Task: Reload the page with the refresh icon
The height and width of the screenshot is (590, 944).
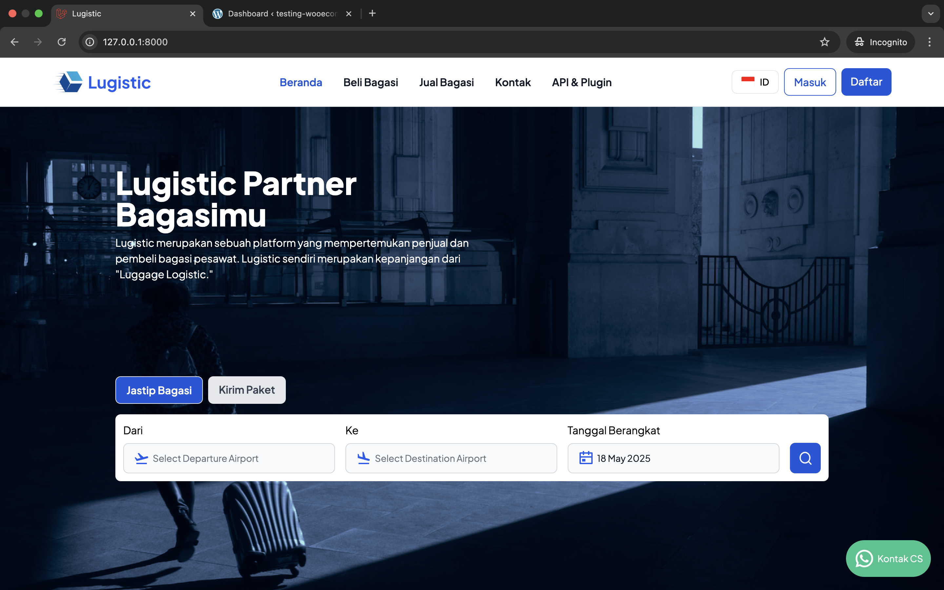Action: [x=62, y=42]
